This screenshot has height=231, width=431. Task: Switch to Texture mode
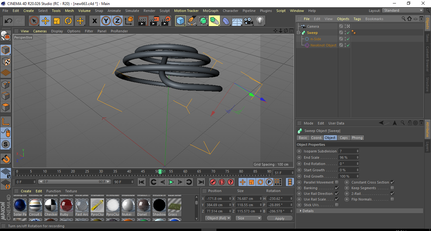click(6, 61)
